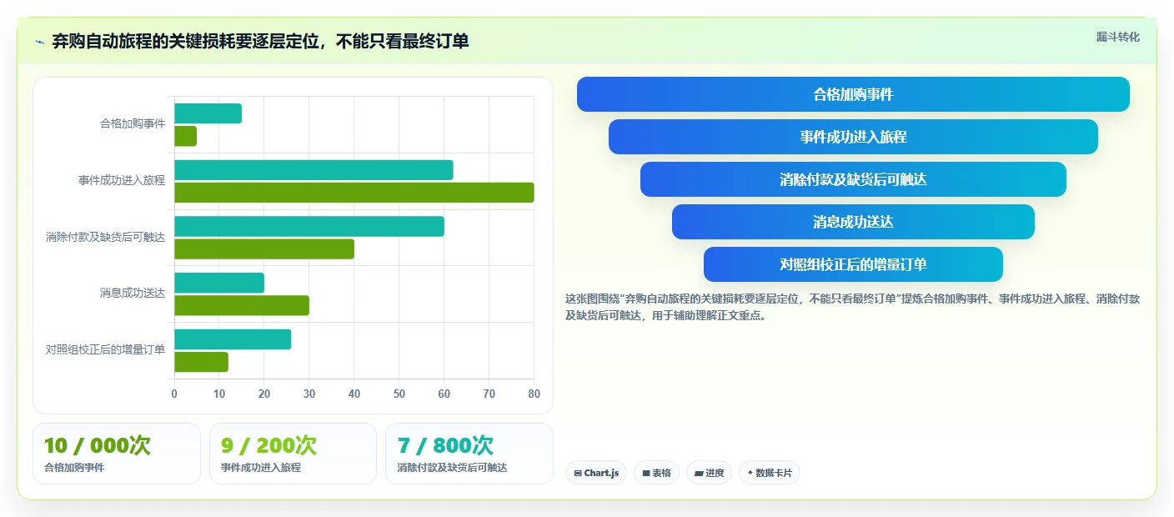
Task: Click the green bar for 对照组校正后的增量订单
Action: coord(201,362)
